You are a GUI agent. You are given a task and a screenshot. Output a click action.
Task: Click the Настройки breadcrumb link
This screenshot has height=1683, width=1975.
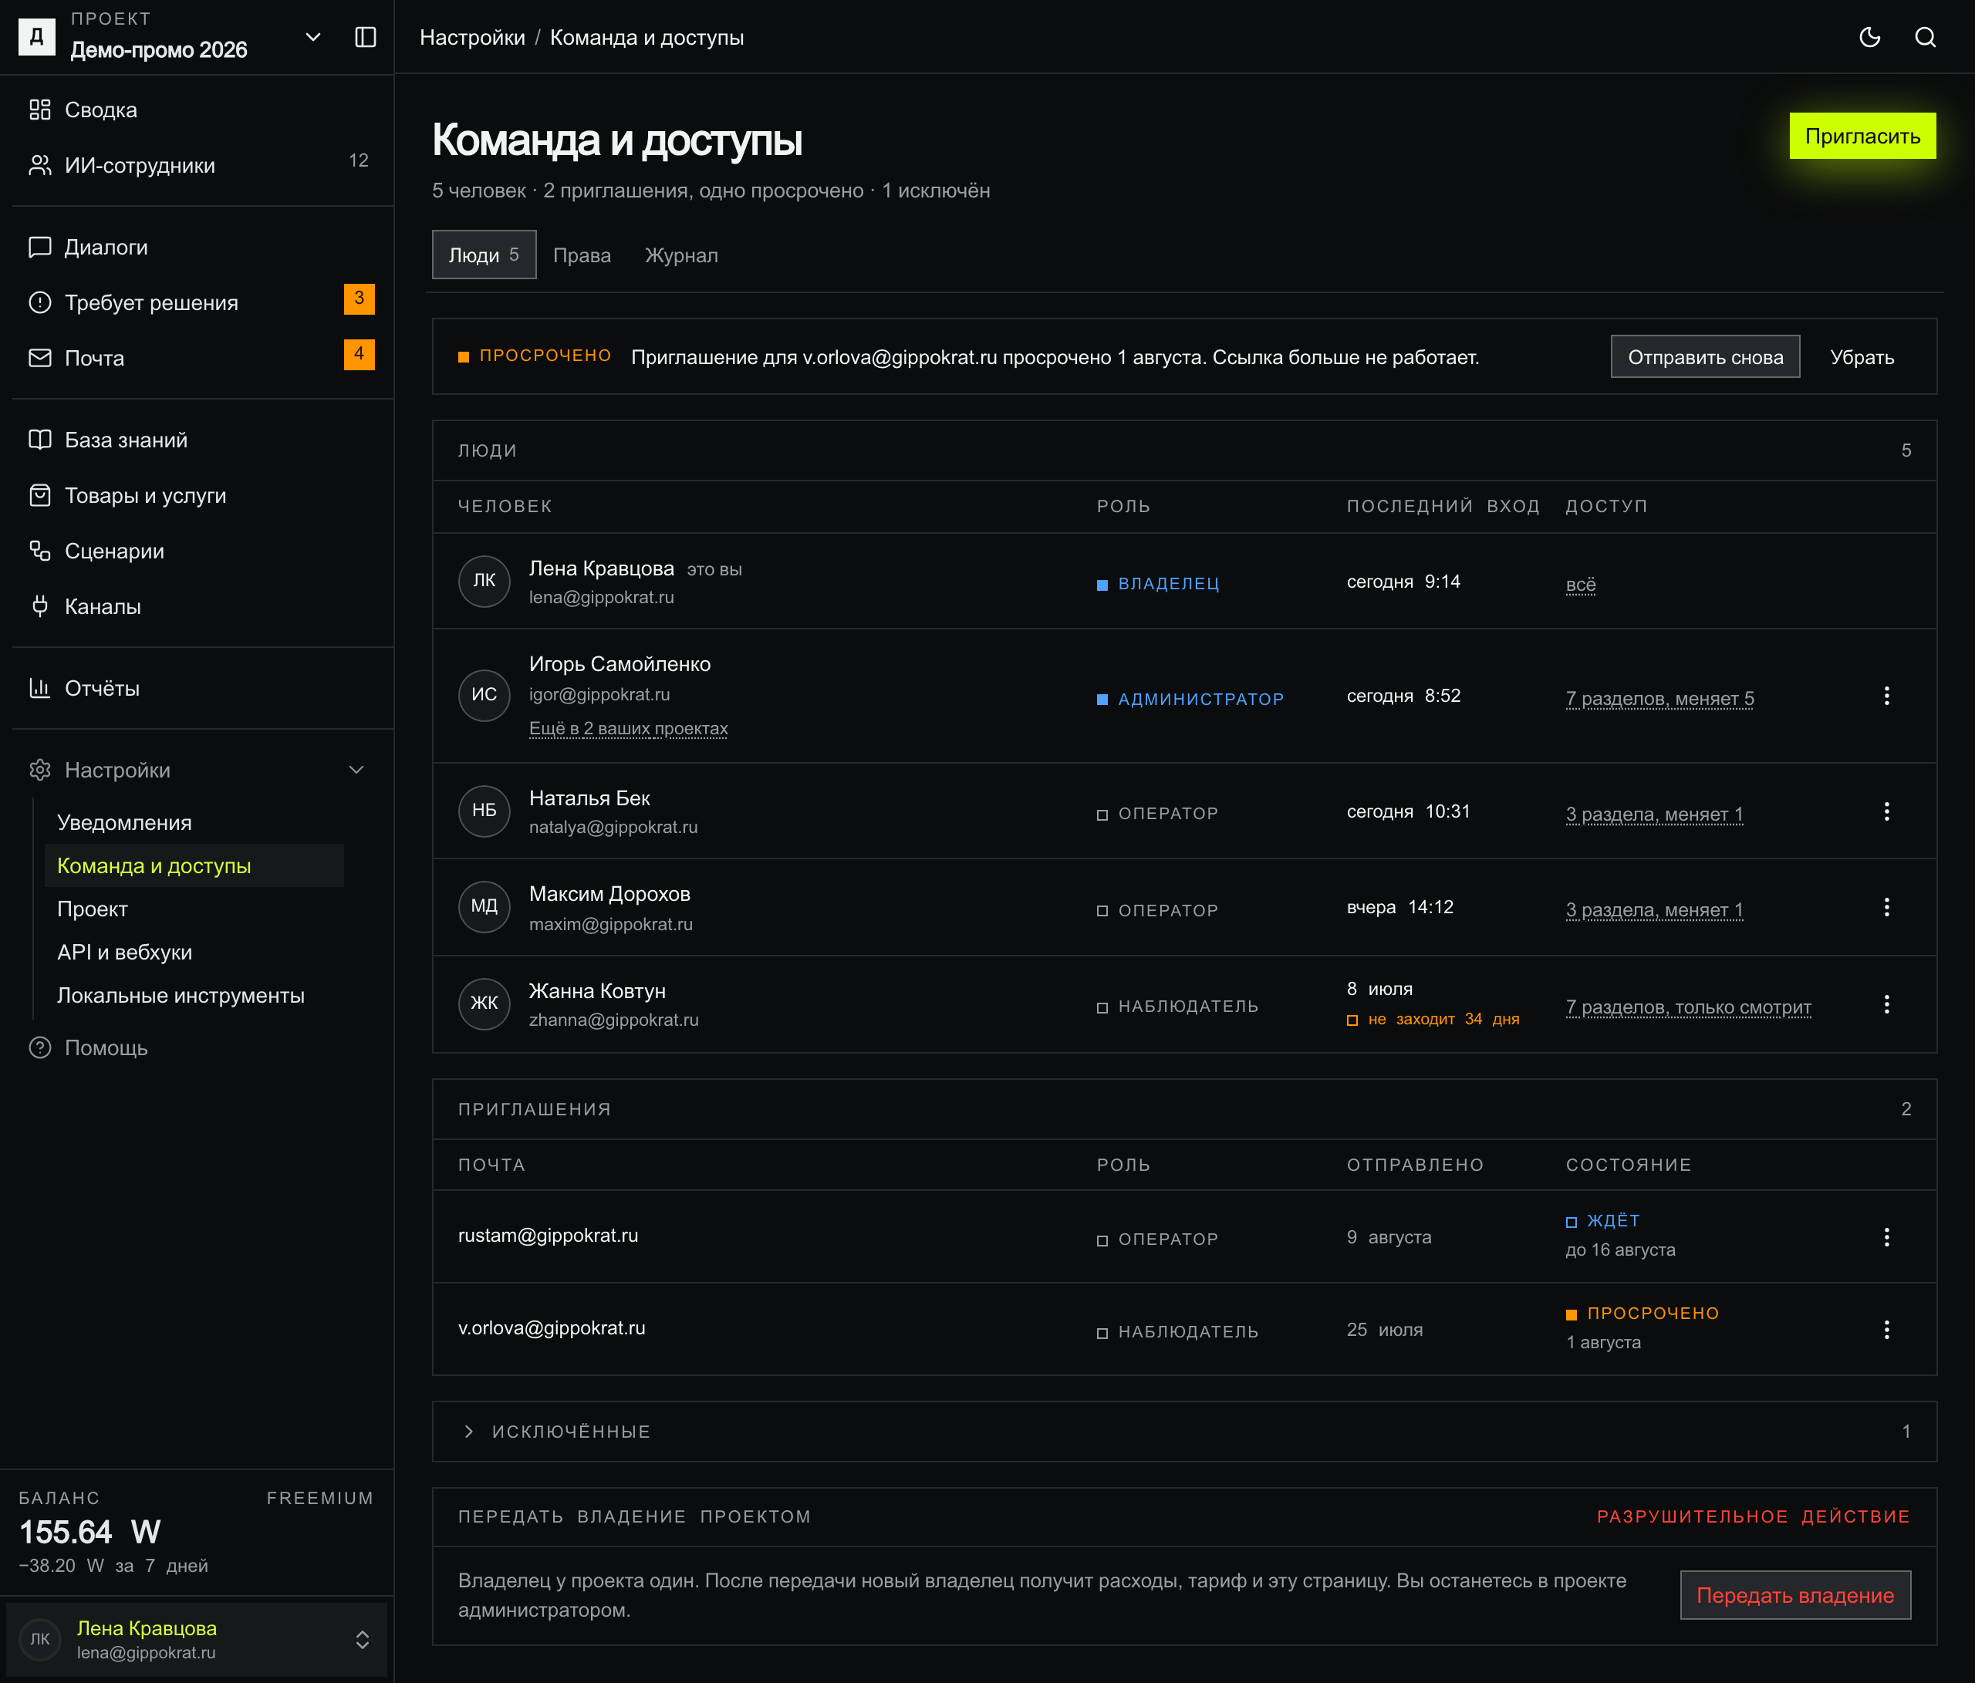[472, 37]
